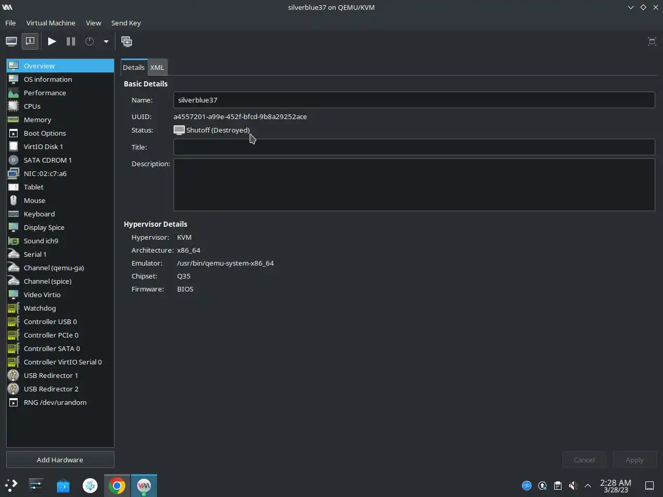Select Controller USB 0
The width and height of the screenshot is (663, 497).
60,321
